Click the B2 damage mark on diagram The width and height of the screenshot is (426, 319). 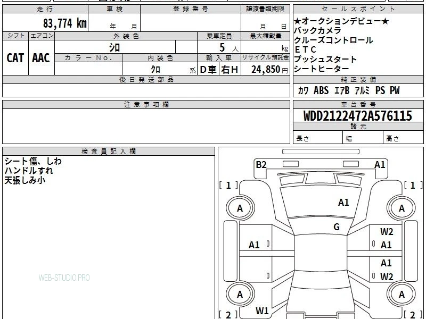261,165
